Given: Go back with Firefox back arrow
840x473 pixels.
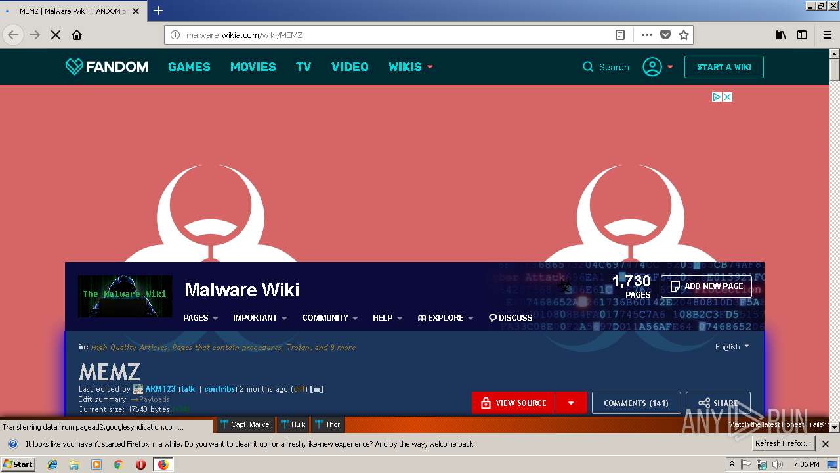Looking at the screenshot, I should click(x=13, y=35).
